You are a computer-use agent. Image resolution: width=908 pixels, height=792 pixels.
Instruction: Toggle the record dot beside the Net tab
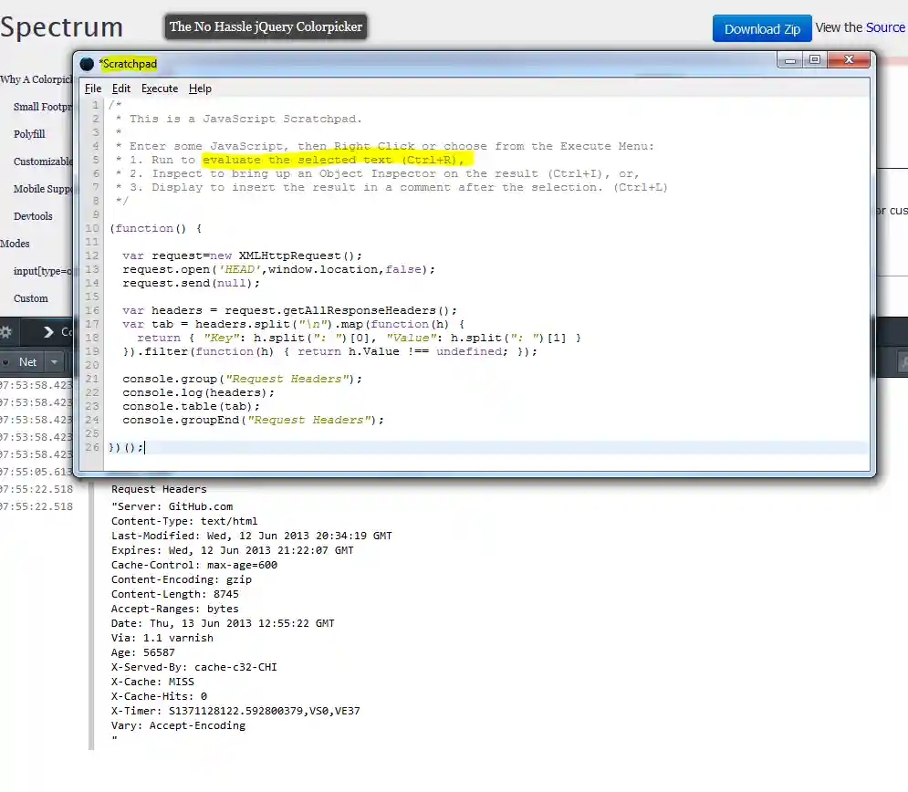pyautogui.click(x=5, y=362)
